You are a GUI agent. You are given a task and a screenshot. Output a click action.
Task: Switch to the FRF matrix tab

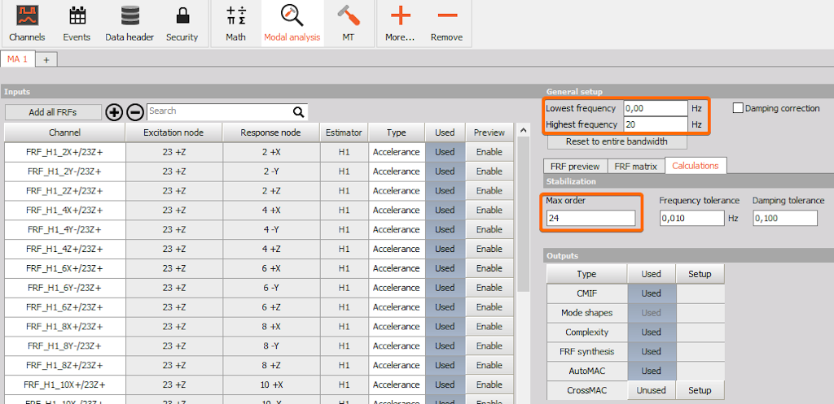(635, 166)
